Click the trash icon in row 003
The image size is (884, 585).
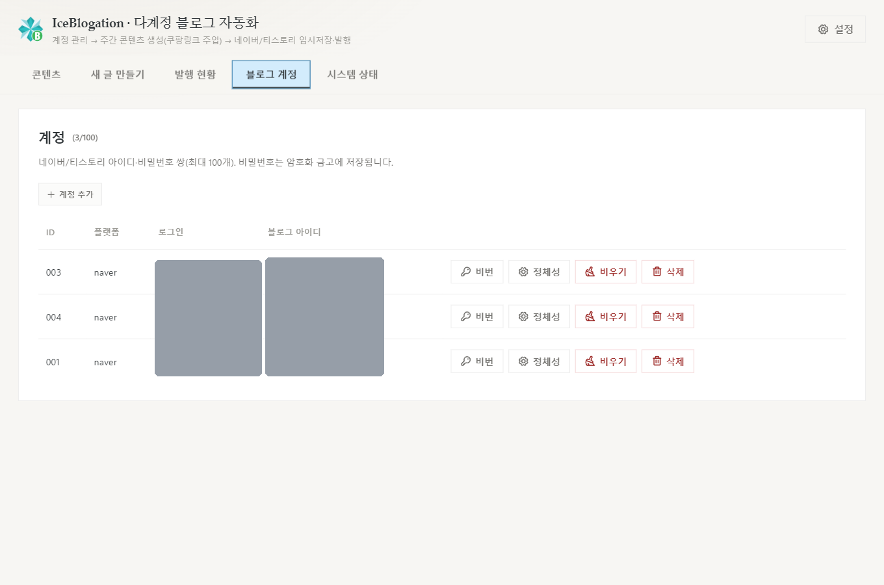click(657, 272)
